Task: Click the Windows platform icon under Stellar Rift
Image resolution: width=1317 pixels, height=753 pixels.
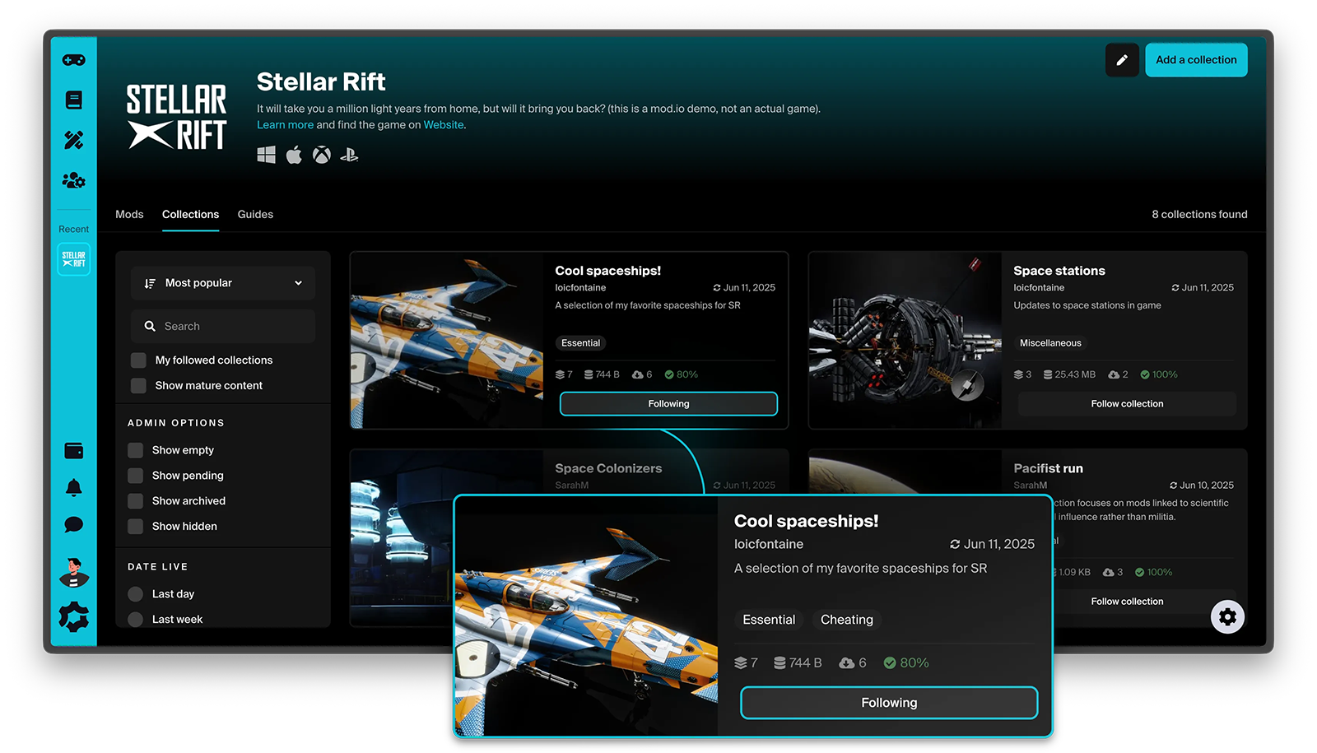Action: click(x=266, y=154)
